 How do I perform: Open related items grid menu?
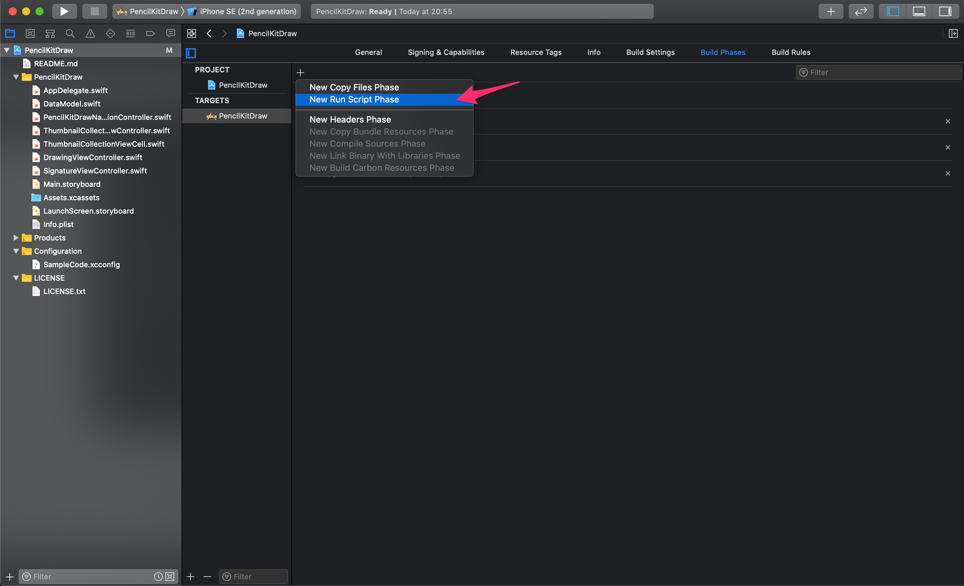point(191,33)
